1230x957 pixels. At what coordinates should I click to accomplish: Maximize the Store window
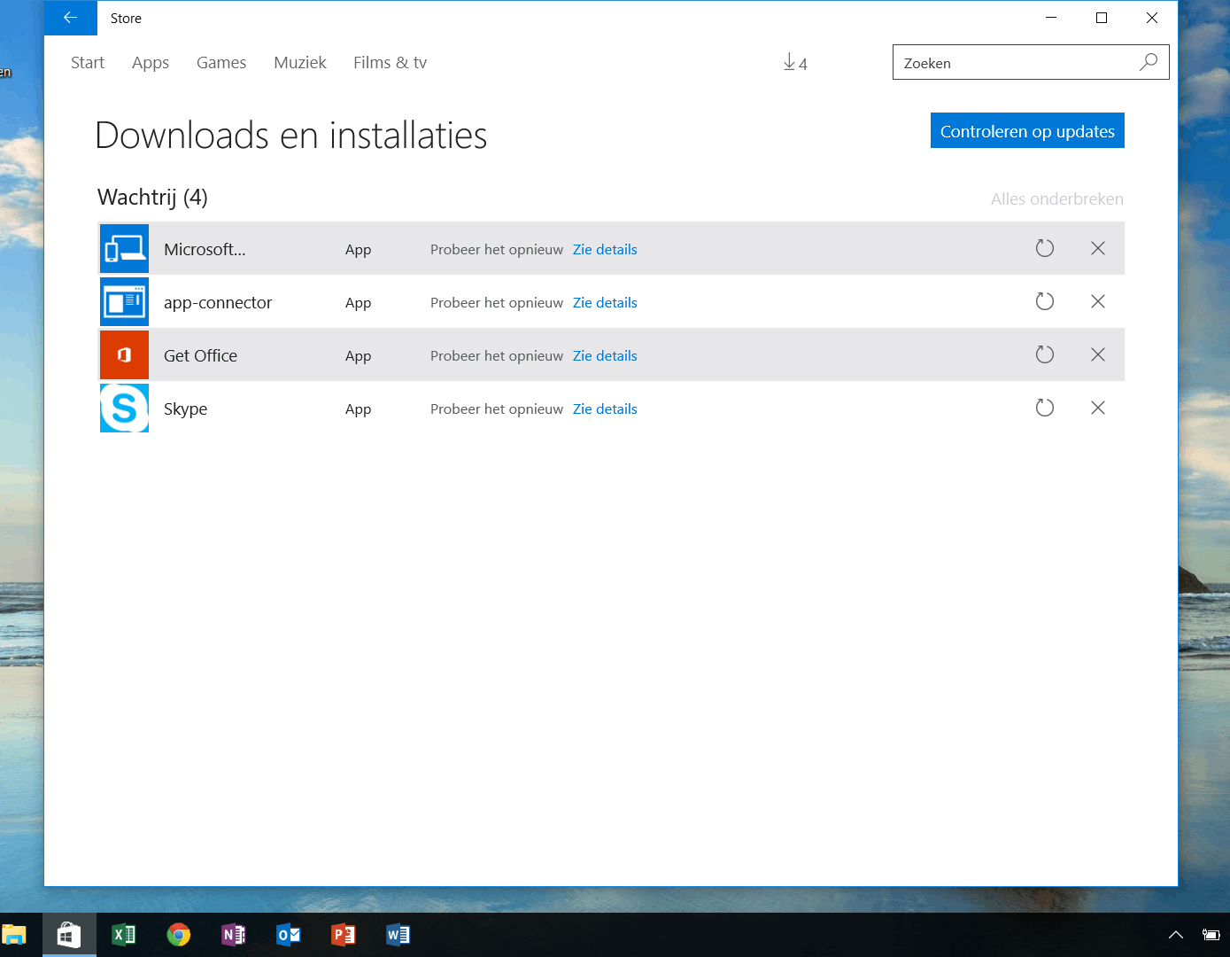[1102, 18]
